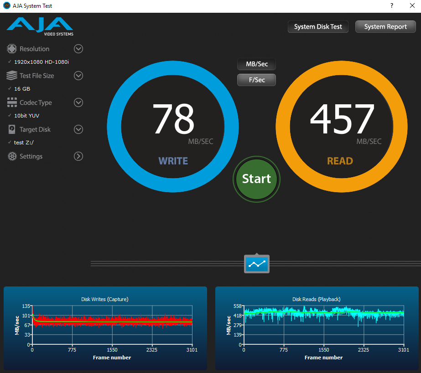Open the System Report tab

coord(385,27)
